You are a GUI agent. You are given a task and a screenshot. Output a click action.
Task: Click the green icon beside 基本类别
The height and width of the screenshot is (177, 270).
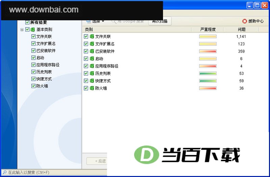tap(33, 29)
